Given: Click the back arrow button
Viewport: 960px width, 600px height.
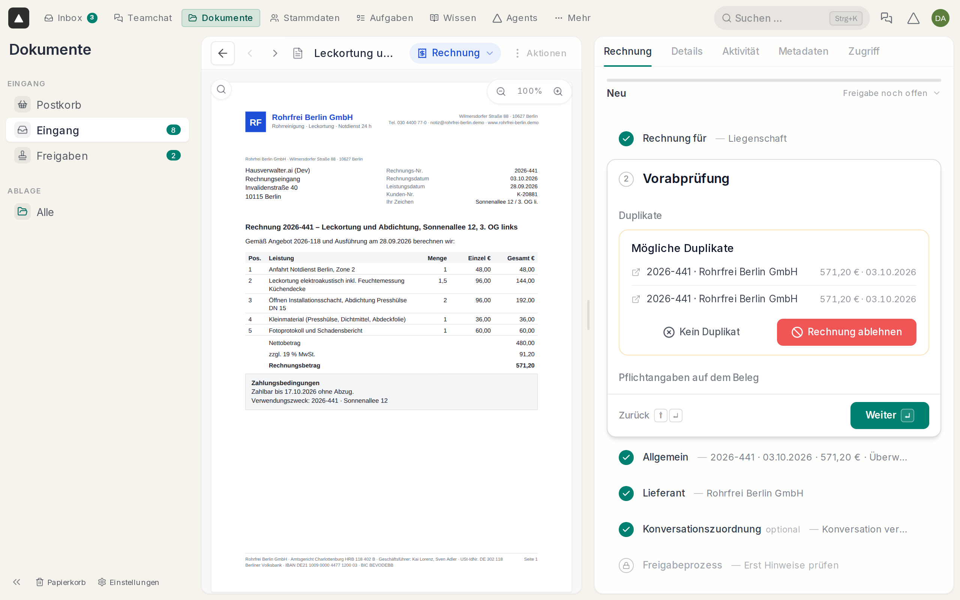Looking at the screenshot, I should click(222, 53).
